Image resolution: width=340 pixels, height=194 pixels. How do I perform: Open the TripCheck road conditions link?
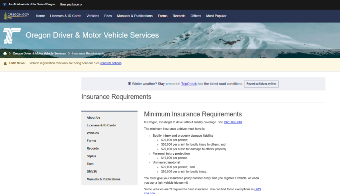[189, 84]
